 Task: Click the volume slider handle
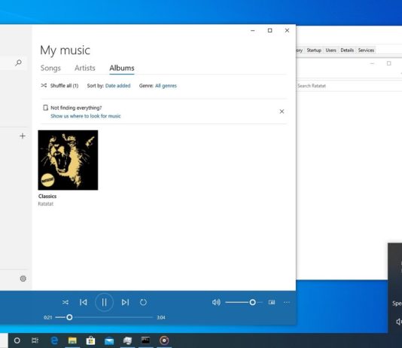click(x=252, y=302)
